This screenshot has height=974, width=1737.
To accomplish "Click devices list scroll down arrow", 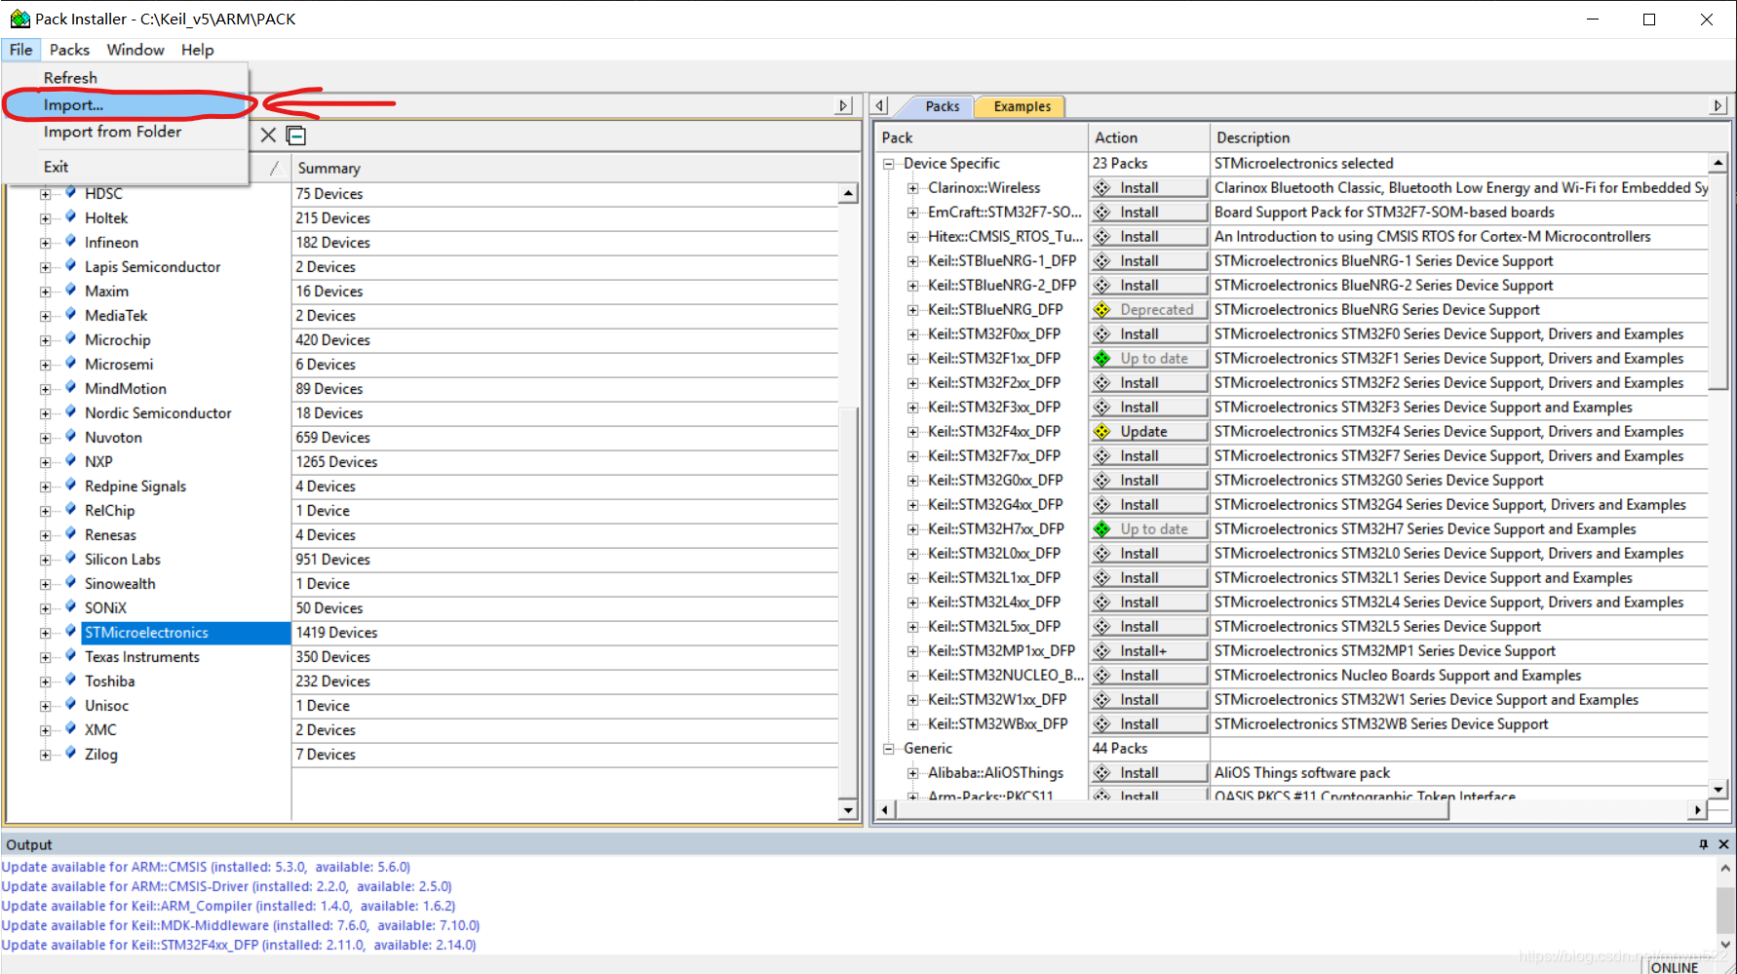I will point(848,810).
